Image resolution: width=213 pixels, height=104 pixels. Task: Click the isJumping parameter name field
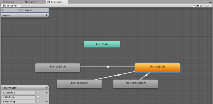click(19, 93)
